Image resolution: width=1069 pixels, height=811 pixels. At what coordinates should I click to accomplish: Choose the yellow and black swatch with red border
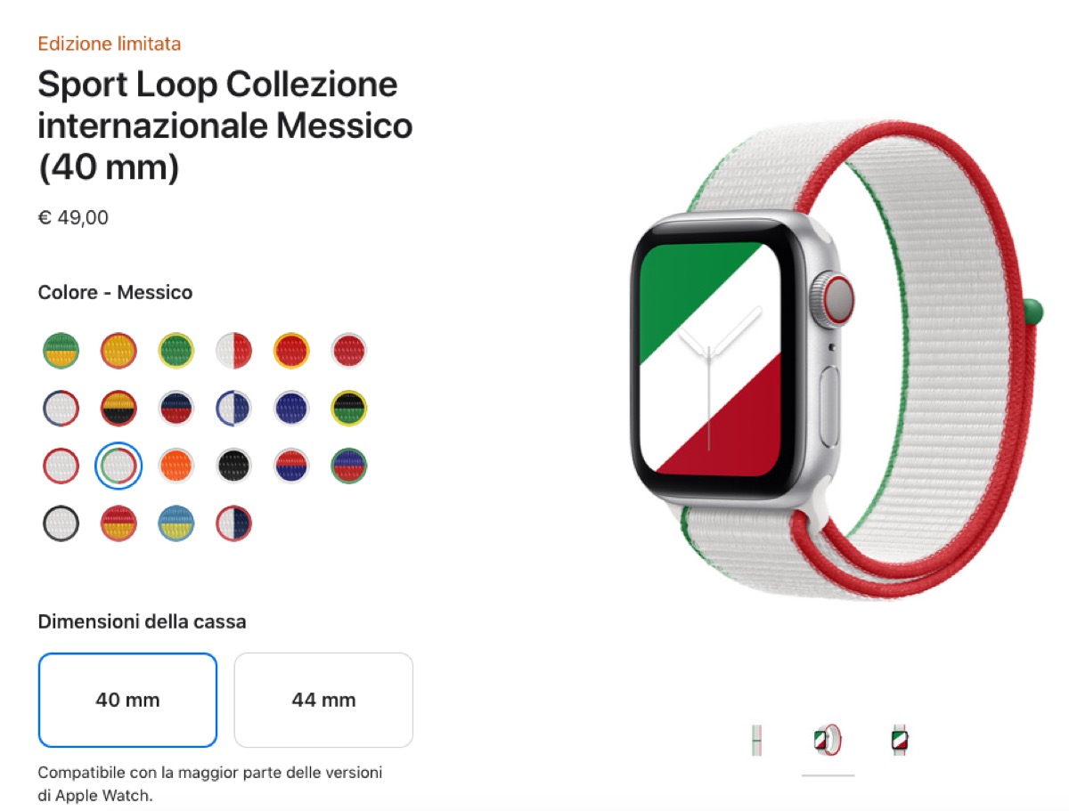(118, 408)
